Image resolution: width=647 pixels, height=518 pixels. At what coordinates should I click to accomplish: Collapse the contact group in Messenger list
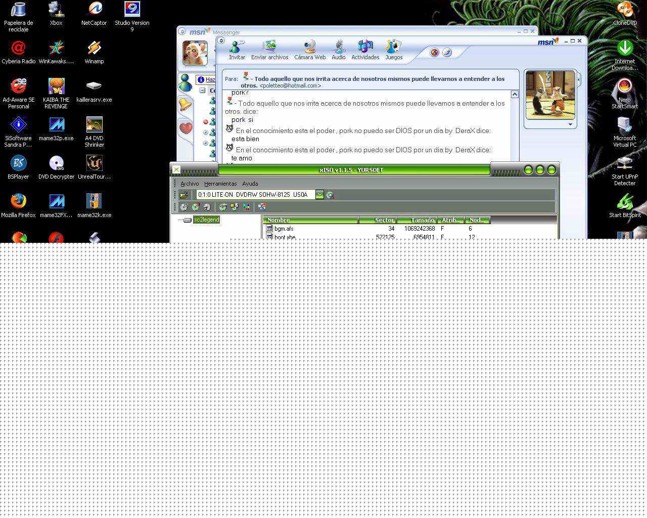point(202,91)
